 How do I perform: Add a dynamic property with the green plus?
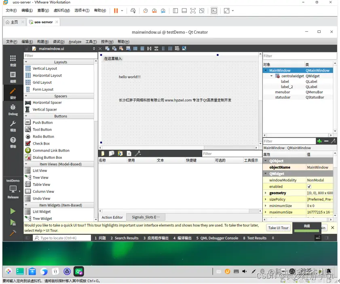(319, 141)
